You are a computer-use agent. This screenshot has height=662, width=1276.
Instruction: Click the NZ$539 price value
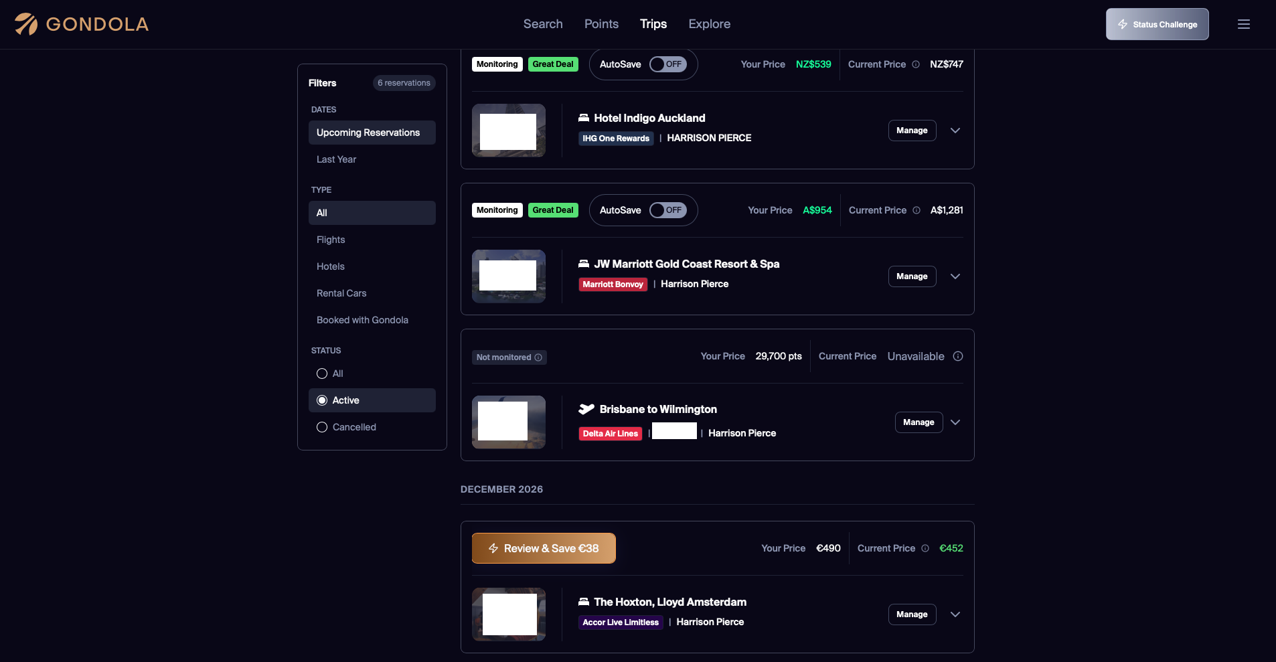click(813, 64)
